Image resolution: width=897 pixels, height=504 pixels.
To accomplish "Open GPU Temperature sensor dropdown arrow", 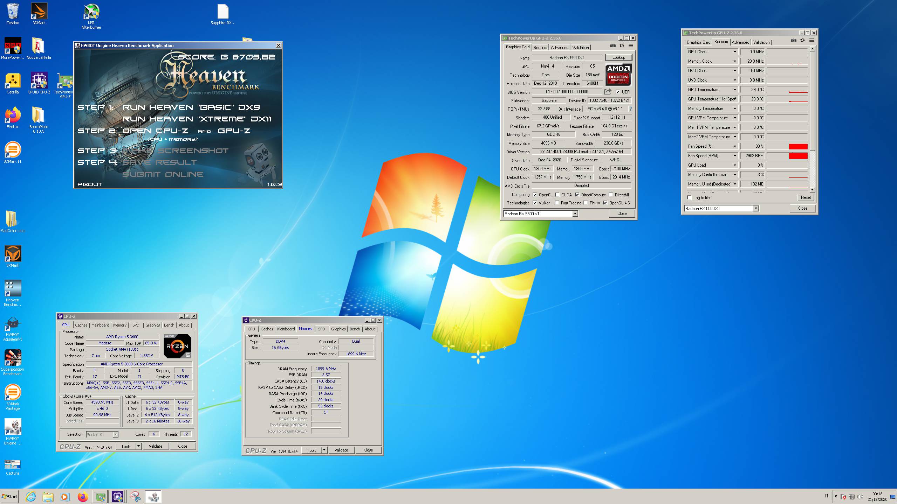I will point(735,89).
